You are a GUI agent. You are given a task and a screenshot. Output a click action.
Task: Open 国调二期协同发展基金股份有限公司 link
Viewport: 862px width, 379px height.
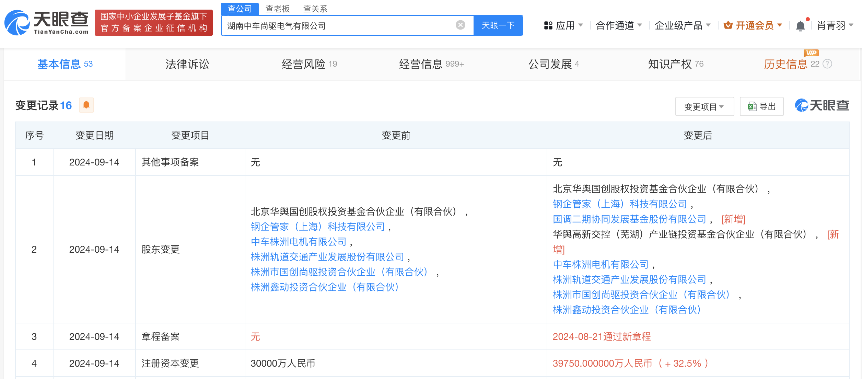(630, 219)
